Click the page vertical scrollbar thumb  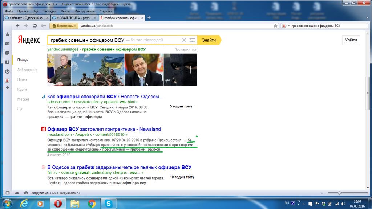[x=368, y=93]
